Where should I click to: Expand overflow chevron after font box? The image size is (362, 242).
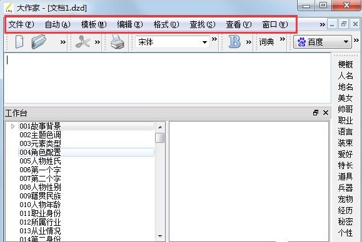(x=214, y=39)
